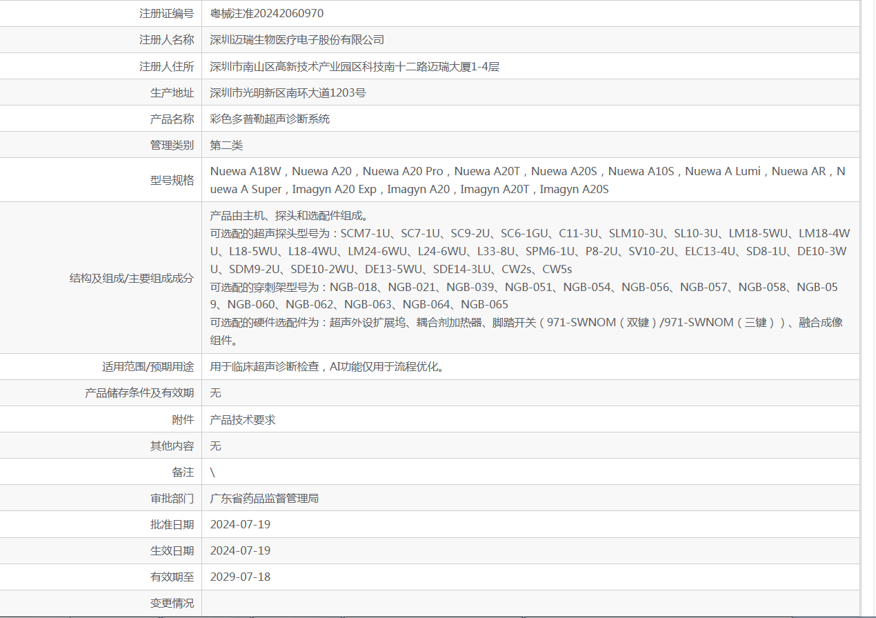Click the 有效期至 label
The image size is (876, 618).
[x=172, y=577]
